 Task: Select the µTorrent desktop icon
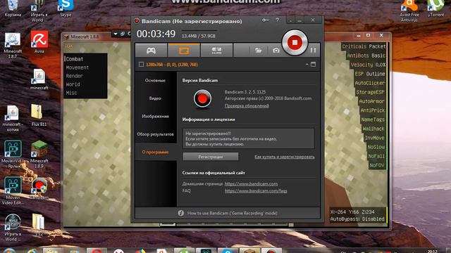tap(435, 8)
